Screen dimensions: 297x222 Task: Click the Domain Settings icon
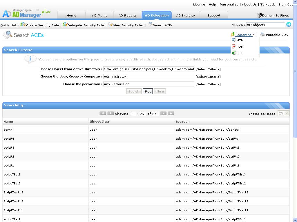point(259,15)
